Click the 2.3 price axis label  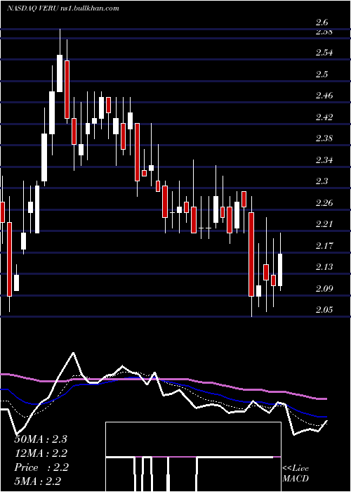(x=322, y=181)
